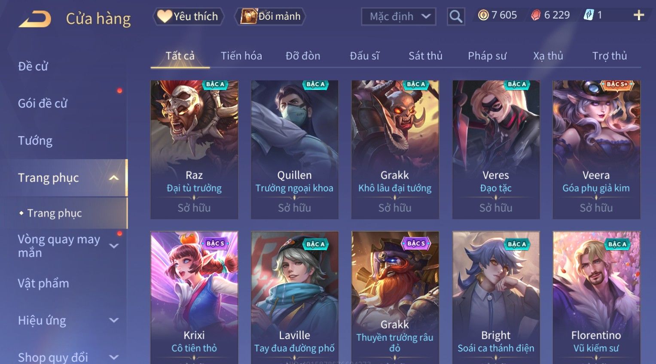Select the Trang phục sub-item

[54, 213]
